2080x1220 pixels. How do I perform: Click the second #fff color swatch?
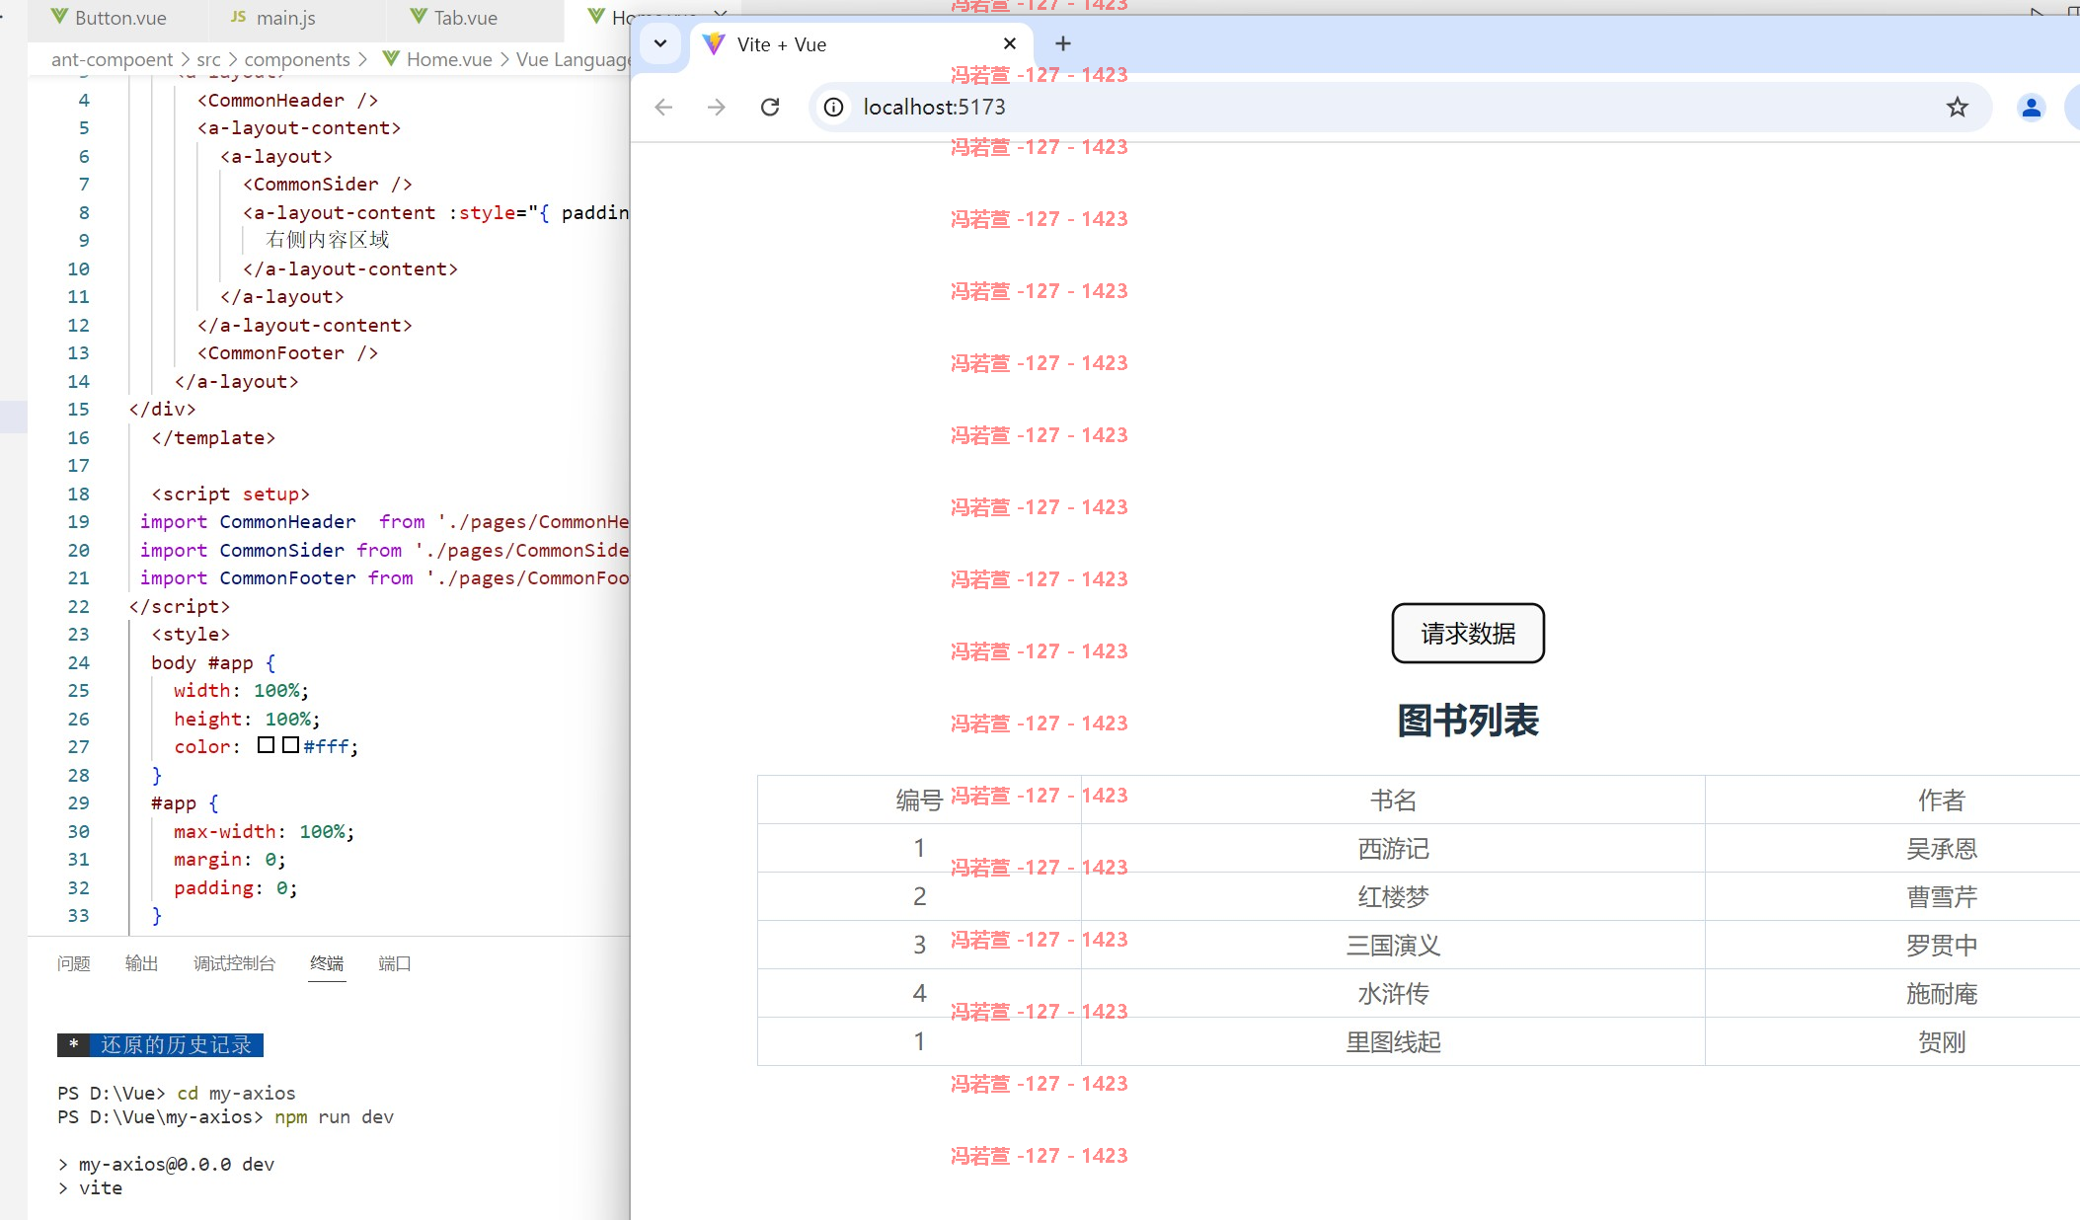pyautogui.click(x=290, y=745)
